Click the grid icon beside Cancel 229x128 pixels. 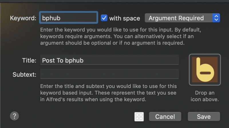click(x=139, y=116)
